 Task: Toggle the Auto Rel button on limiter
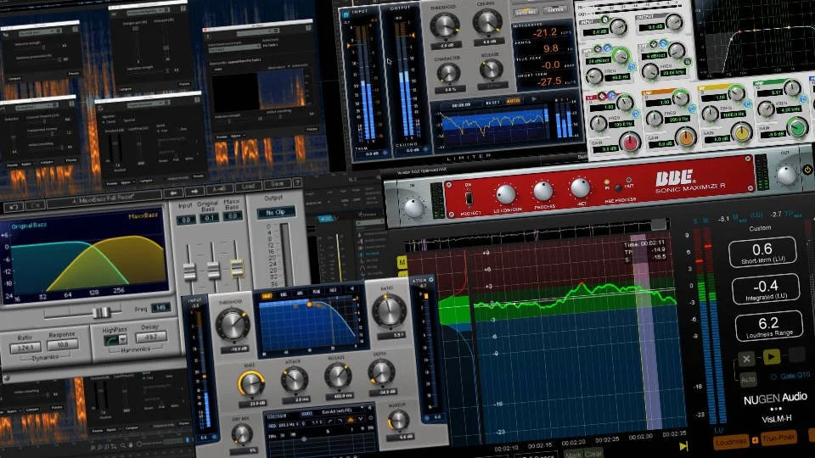526,11
